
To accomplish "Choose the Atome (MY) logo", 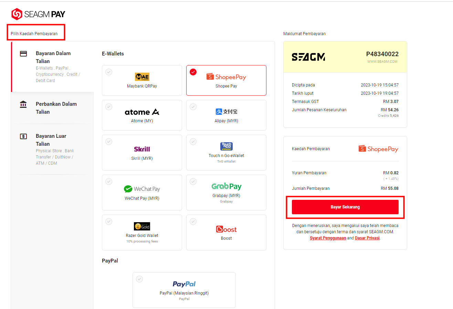I will point(142,112).
